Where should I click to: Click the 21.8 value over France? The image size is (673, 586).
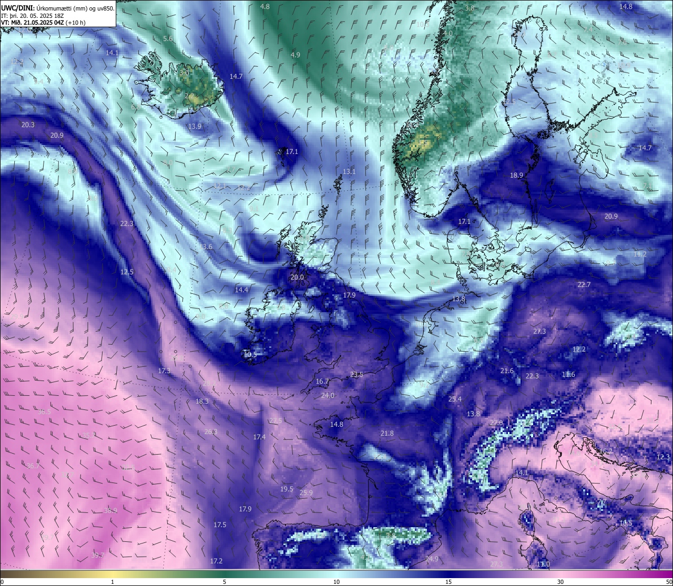tap(387, 433)
